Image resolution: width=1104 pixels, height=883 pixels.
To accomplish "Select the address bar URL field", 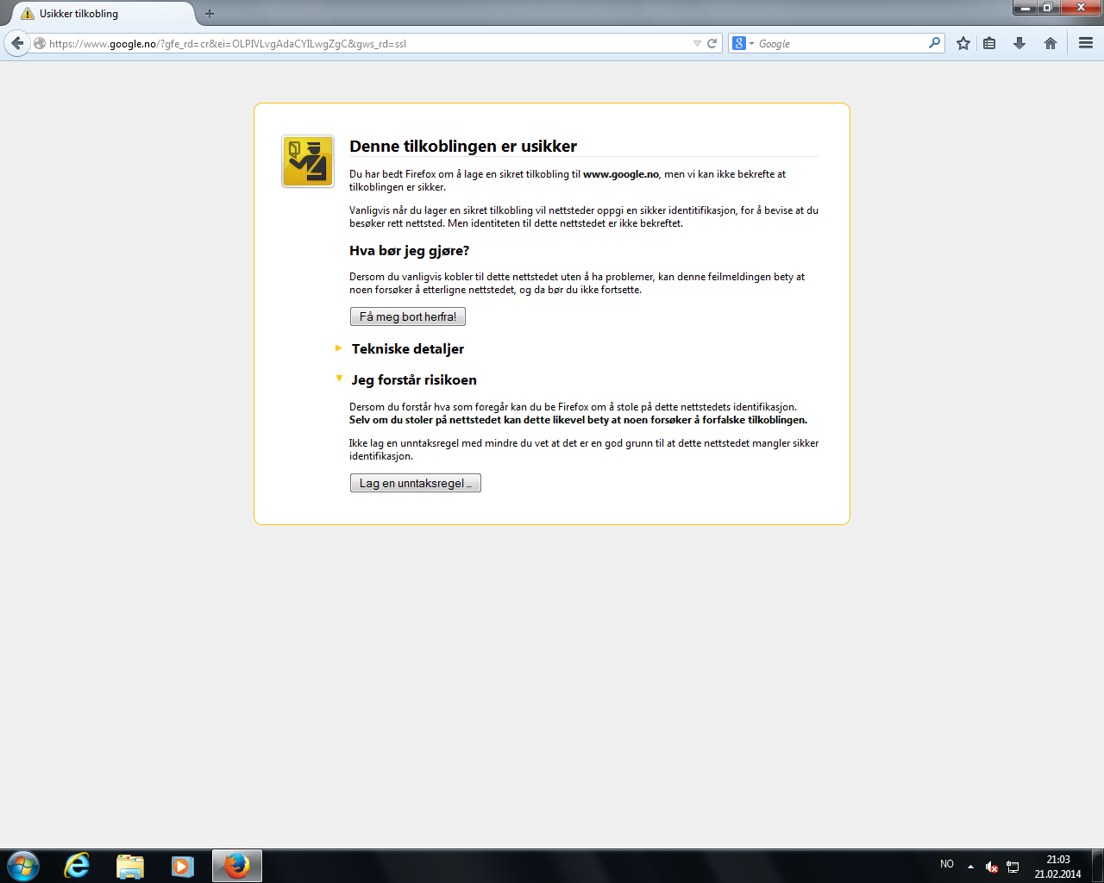I will coord(369,43).
